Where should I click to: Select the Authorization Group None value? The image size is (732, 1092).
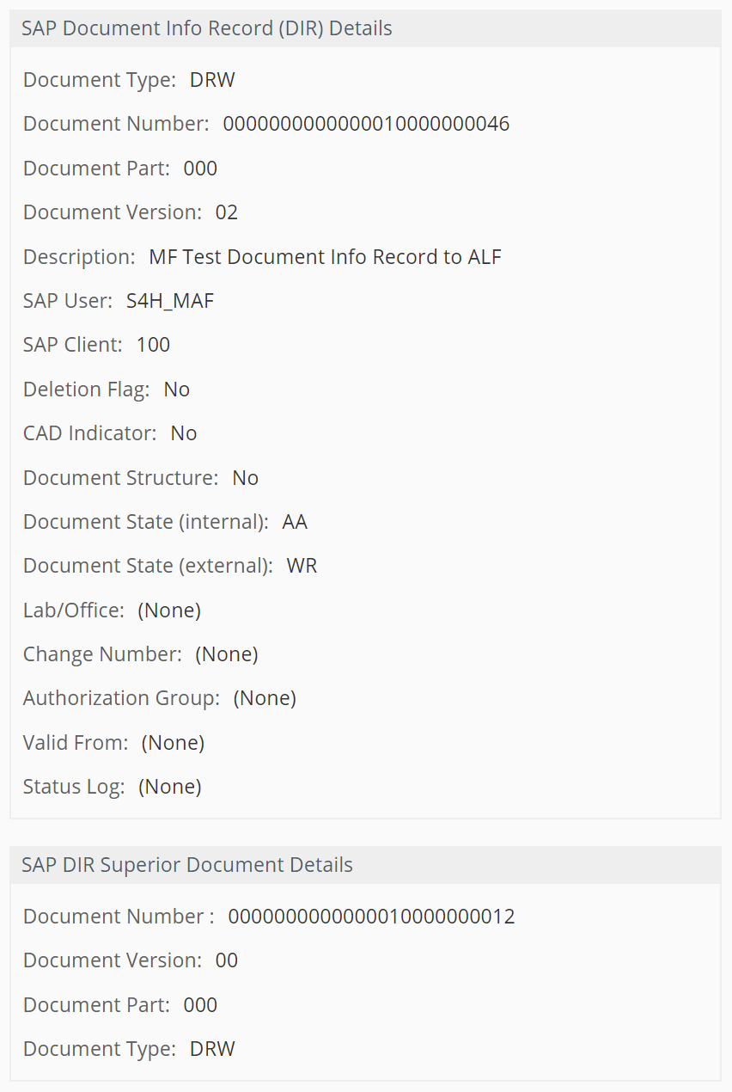pos(264,697)
